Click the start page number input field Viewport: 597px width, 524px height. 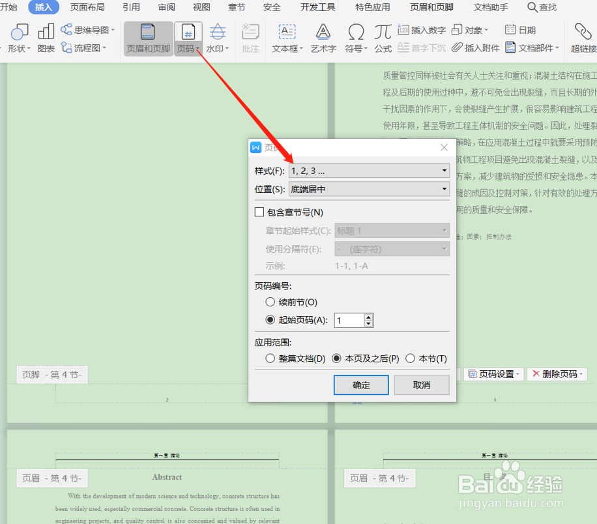click(x=349, y=320)
